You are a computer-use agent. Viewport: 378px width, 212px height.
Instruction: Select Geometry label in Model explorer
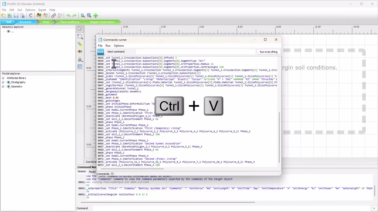pos(17,87)
